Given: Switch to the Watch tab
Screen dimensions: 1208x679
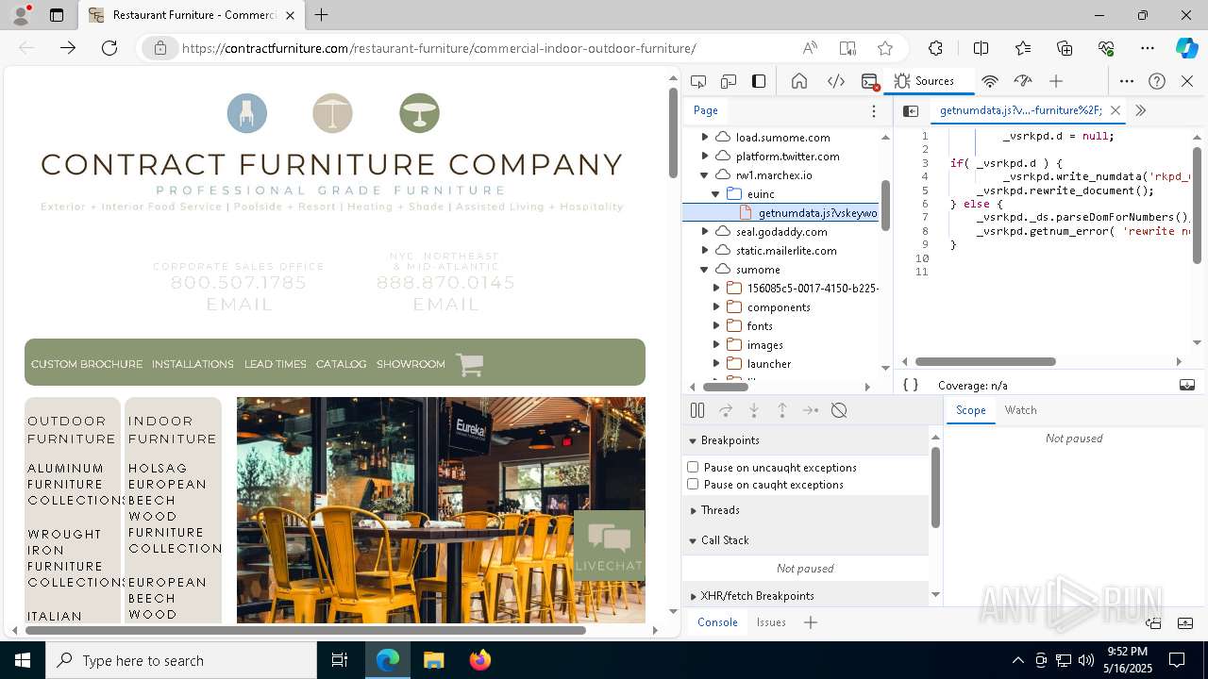Looking at the screenshot, I should pyautogui.click(x=1020, y=410).
